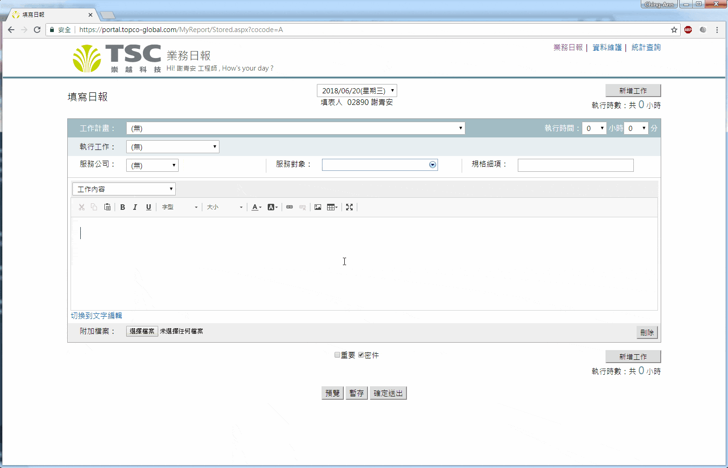Open the insert table tool
The height and width of the screenshot is (468, 728).
332,207
